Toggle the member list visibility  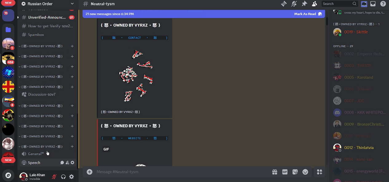(x=314, y=4)
